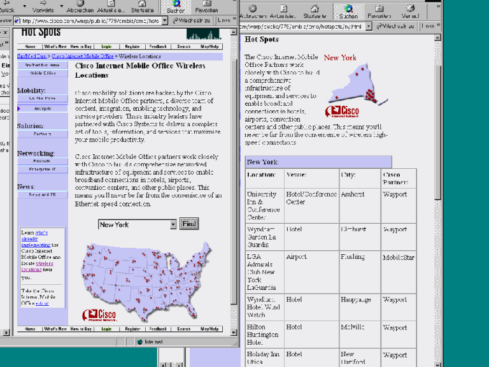The height and width of the screenshot is (367, 489).
Task: Click the Startseite home icon in right browser
Action: pos(315,11)
